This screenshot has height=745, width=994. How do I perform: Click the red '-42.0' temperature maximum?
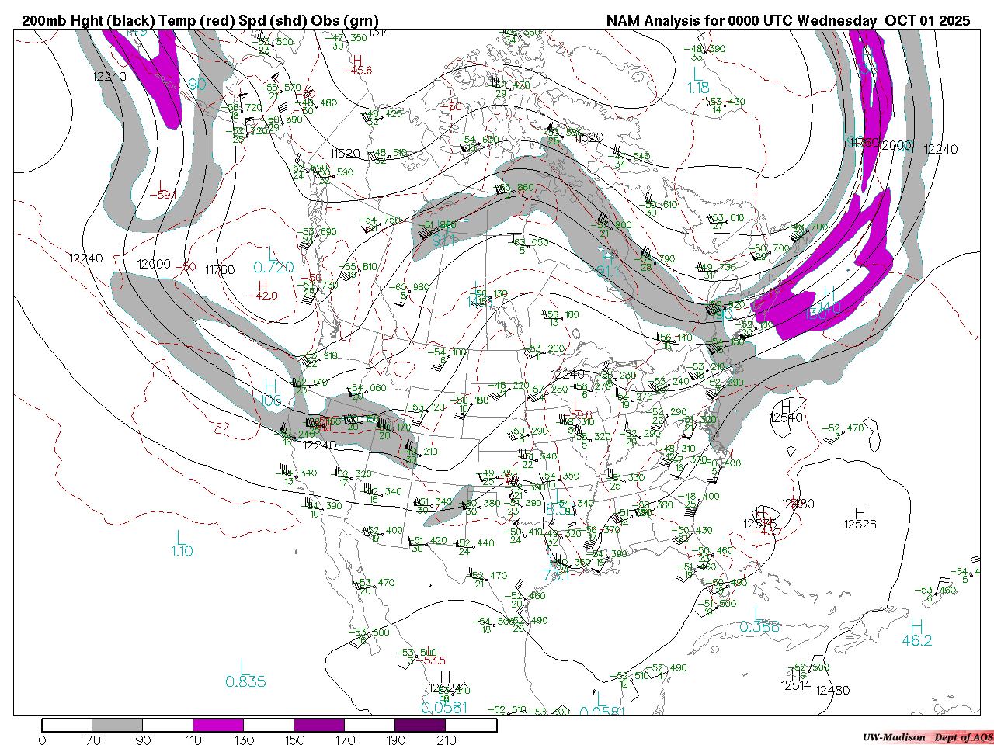262,296
